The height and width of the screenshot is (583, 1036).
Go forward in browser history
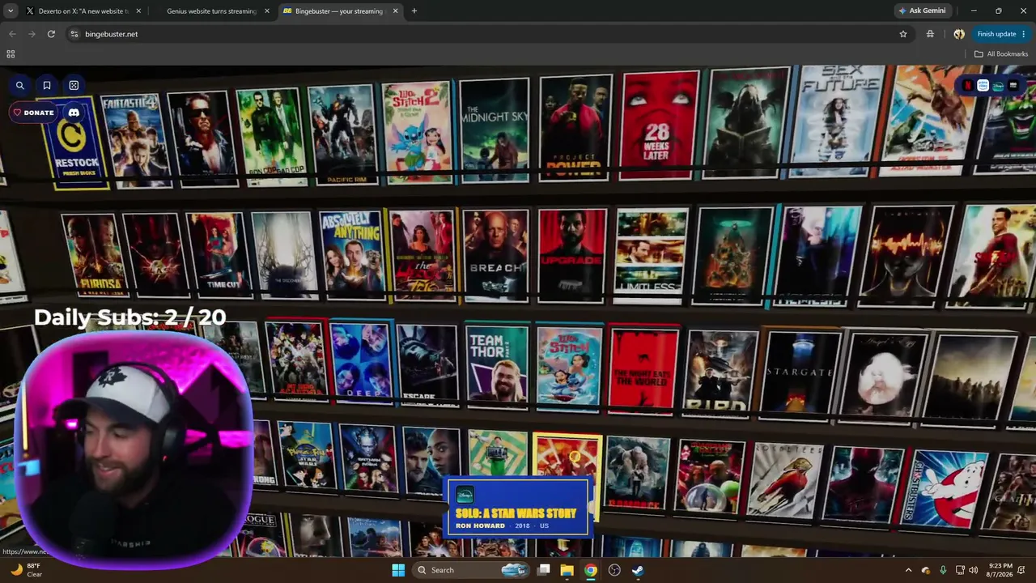(x=32, y=34)
